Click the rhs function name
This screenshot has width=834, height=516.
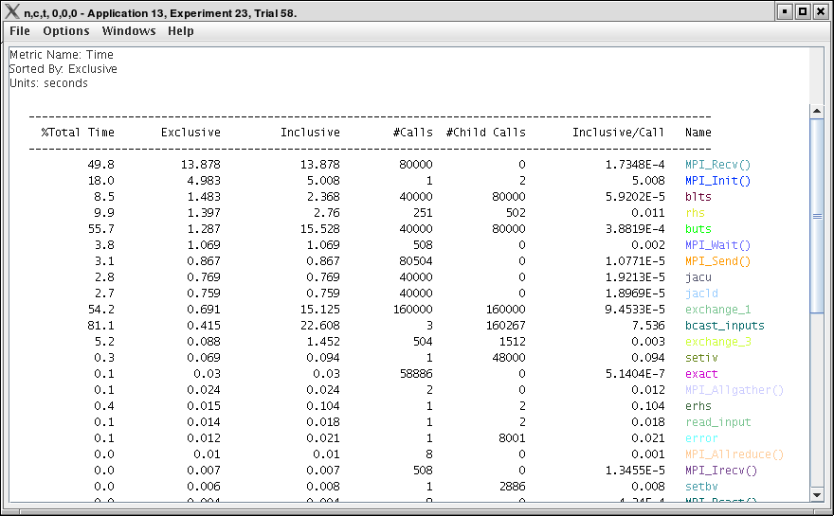click(x=695, y=213)
